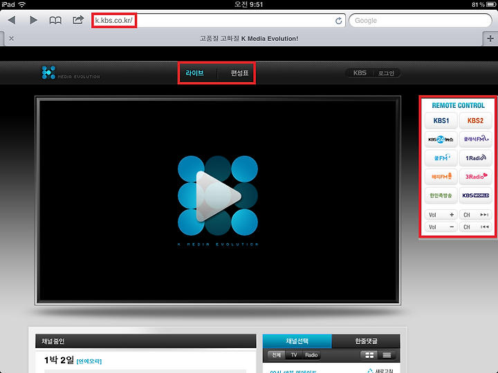Close the K Media Evolution tab
The image size is (498, 373).
[x=12, y=39]
